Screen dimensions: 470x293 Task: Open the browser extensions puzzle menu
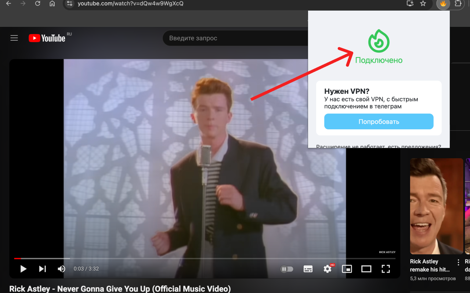457,4
